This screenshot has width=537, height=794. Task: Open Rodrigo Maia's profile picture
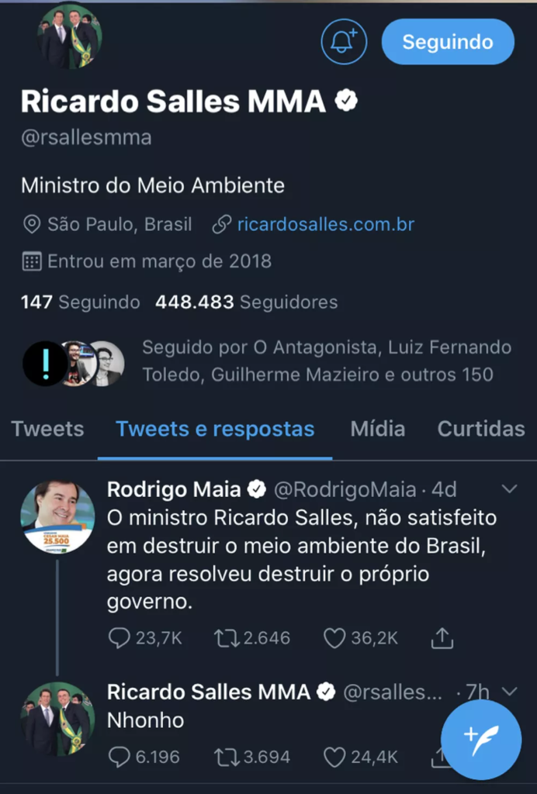click(57, 517)
